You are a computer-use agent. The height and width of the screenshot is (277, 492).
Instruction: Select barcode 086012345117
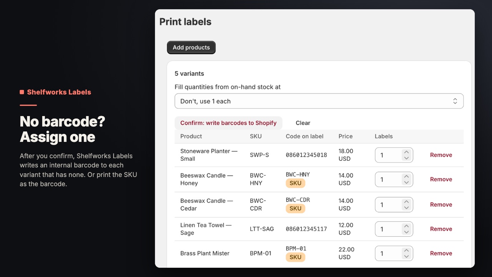point(306,229)
